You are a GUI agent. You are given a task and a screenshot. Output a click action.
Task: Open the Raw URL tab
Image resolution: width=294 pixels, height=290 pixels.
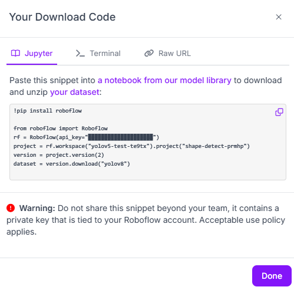[167, 54]
